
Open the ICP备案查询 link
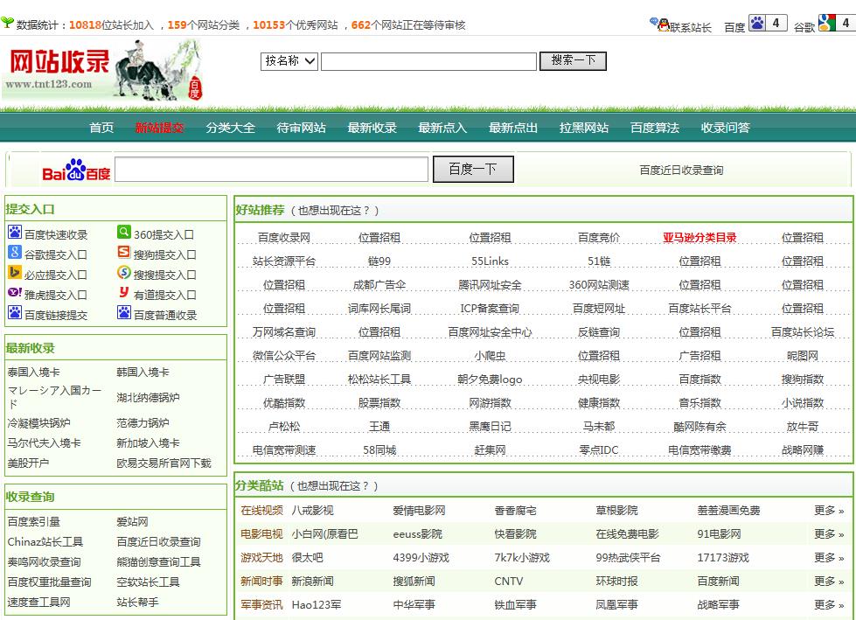tap(490, 309)
